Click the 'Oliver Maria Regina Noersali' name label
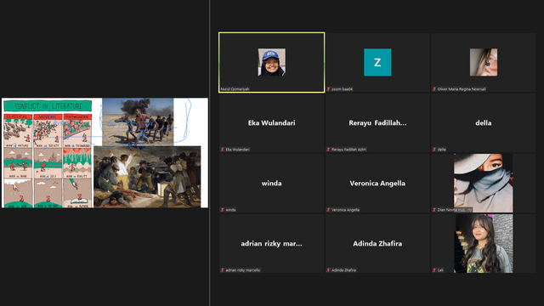Image resolution: width=544 pixels, height=306 pixels. (462, 89)
